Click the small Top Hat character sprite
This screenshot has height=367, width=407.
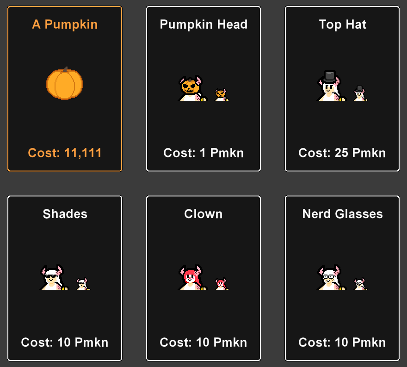[x=361, y=93]
